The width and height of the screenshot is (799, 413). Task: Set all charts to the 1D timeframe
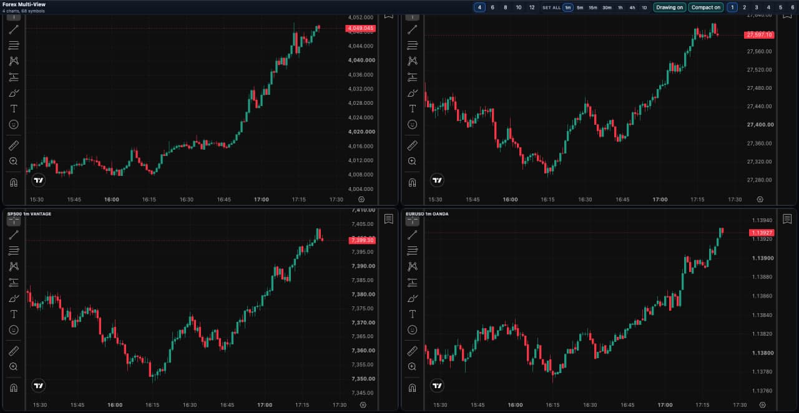[x=644, y=7]
